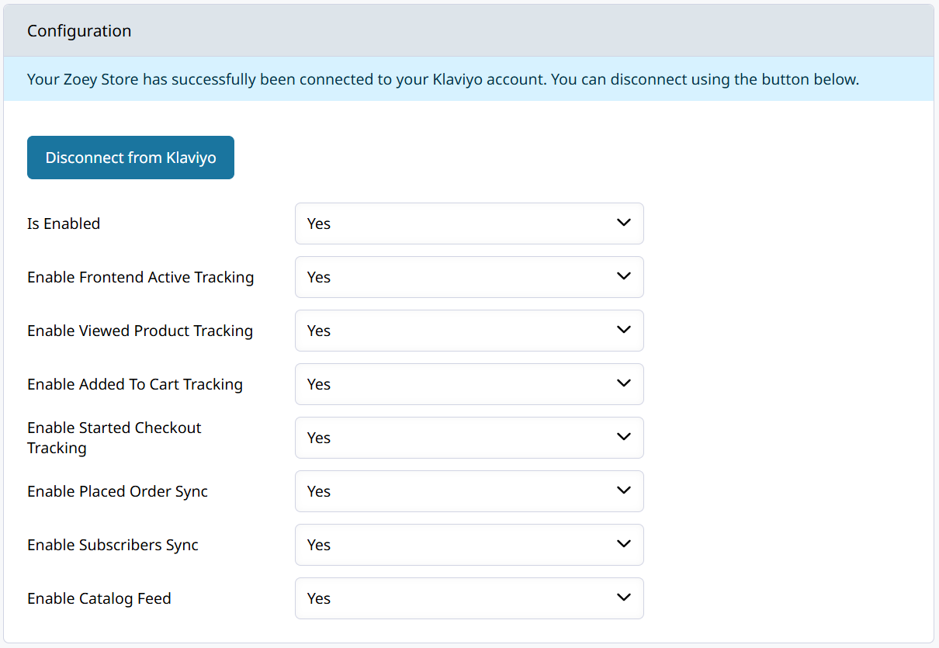Screen dimensions: 939x648
Task: Click the Enable Started Checkout Tracking label
Action: point(114,438)
